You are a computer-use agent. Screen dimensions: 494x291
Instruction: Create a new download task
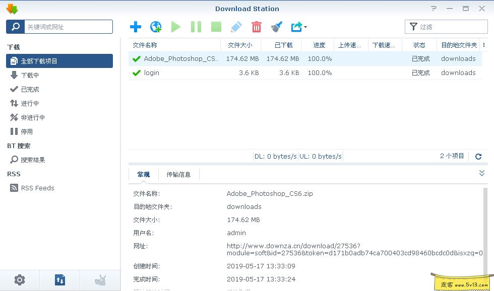point(135,27)
